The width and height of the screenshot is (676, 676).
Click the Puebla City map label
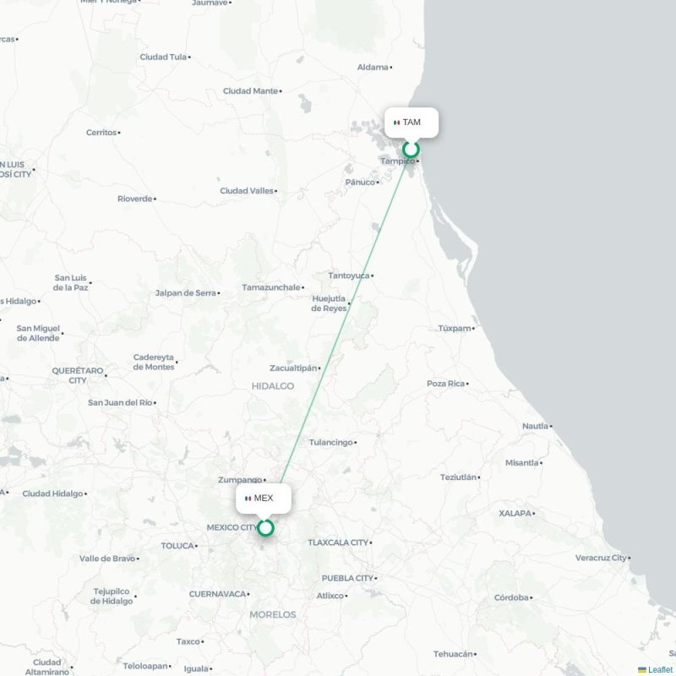point(347,578)
